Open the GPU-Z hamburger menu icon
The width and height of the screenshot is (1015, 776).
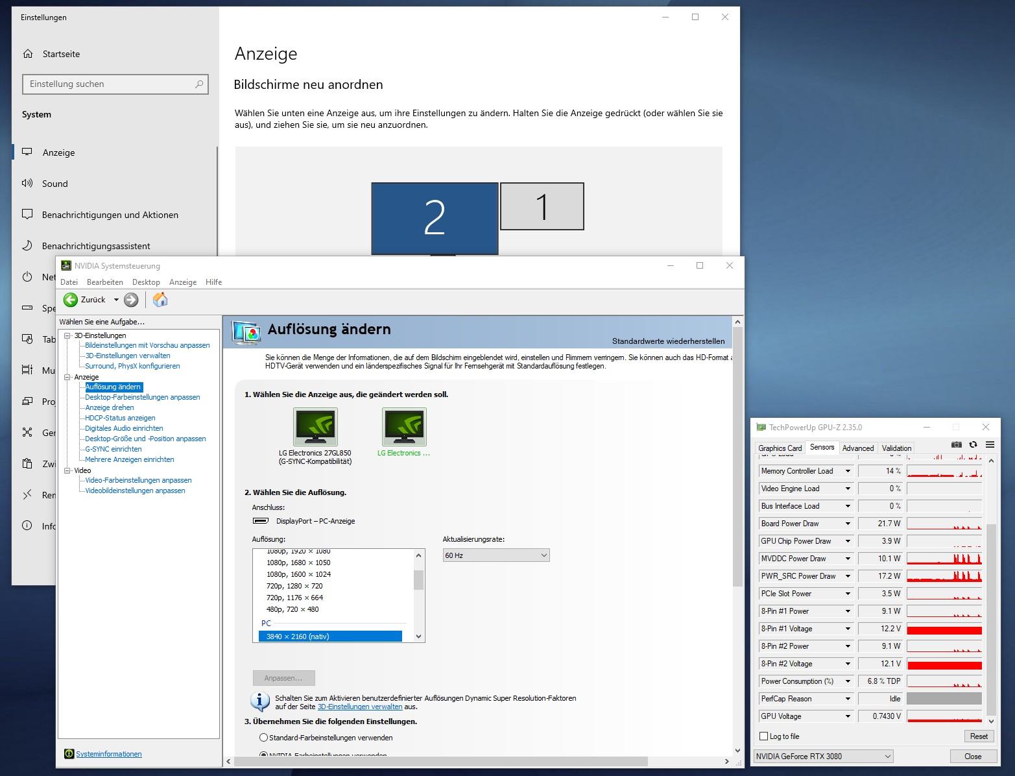[x=990, y=444]
